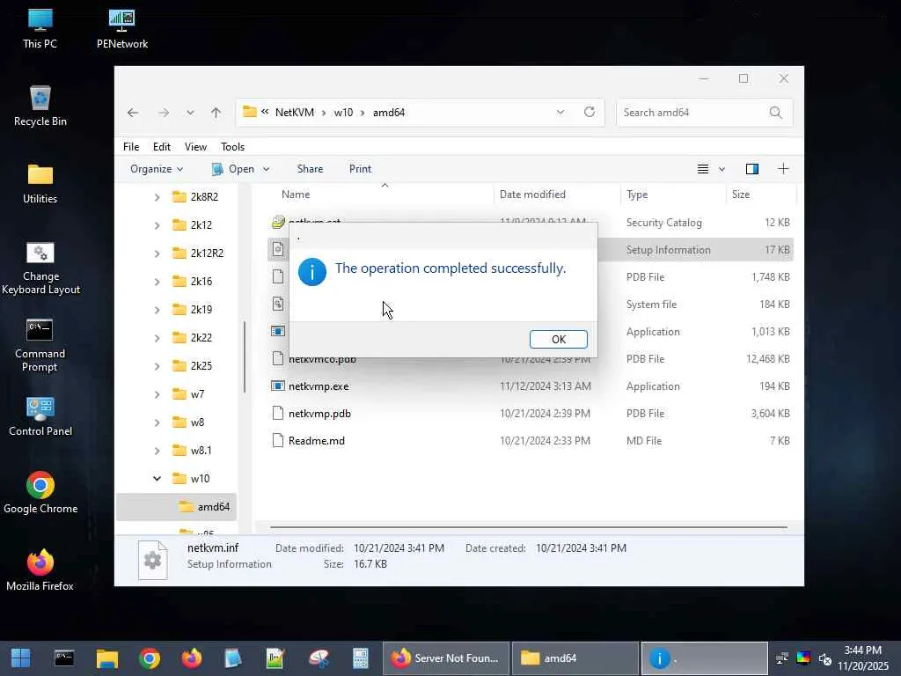
Task: Open the File menu
Action: [131, 147]
